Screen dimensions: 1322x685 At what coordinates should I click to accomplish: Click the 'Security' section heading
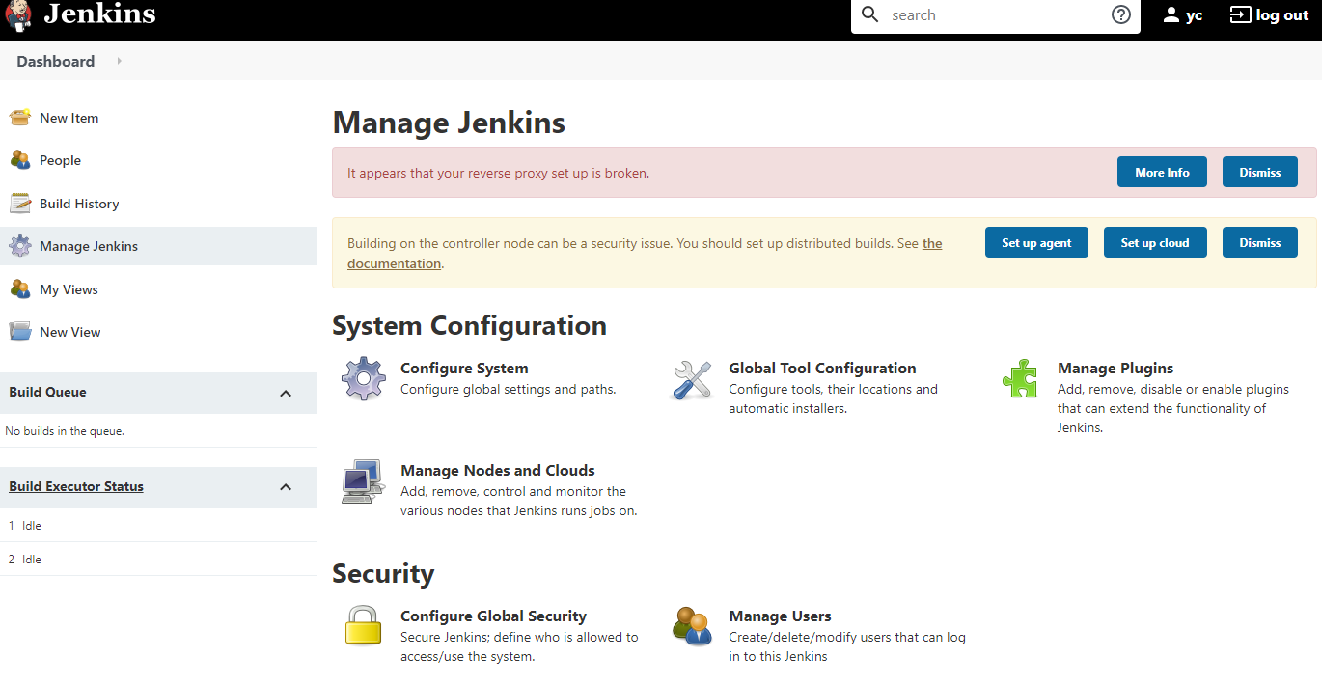coord(383,573)
